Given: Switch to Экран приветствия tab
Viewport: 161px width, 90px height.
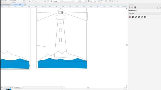Looking at the screenshot, I should click(x=5, y=5).
